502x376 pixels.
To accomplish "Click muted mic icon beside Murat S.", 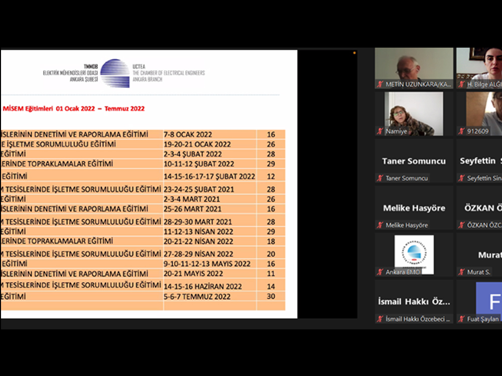I will click(461, 272).
